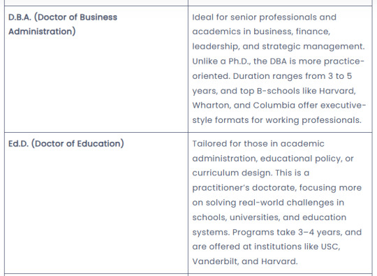Click the 'style formats for working professionals' line
Screen dimensions: 377x276
[x=276, y=120]
